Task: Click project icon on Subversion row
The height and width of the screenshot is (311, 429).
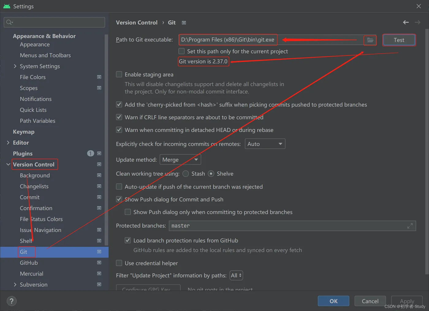Action: pyautogui.click(x=99, y=284)
